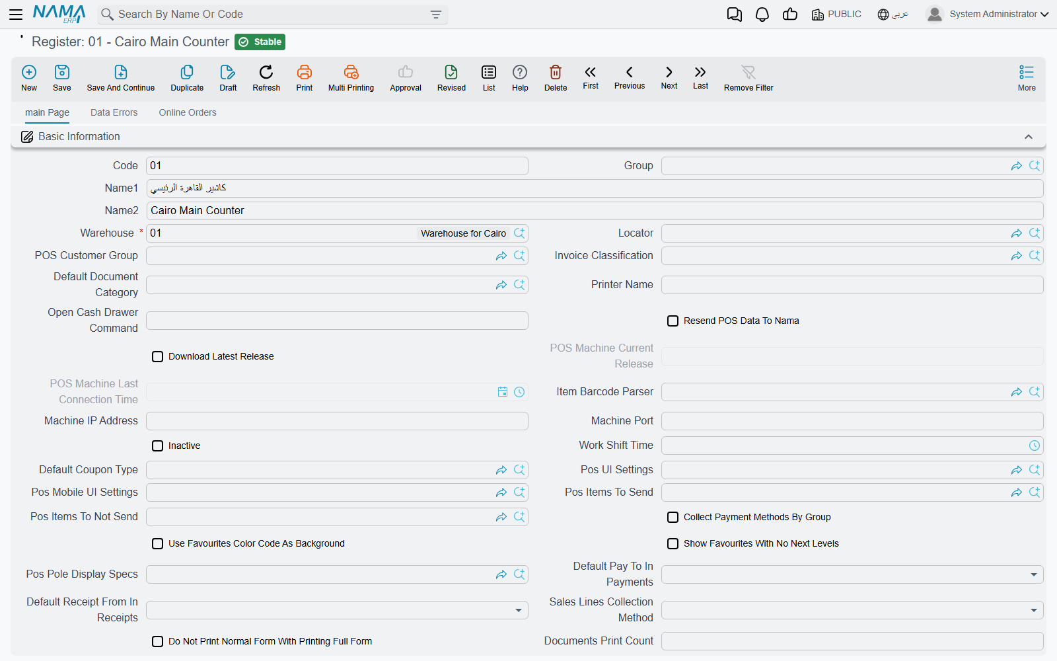
Task: Expand the System Administrator user menu
Action: [987, 14]
